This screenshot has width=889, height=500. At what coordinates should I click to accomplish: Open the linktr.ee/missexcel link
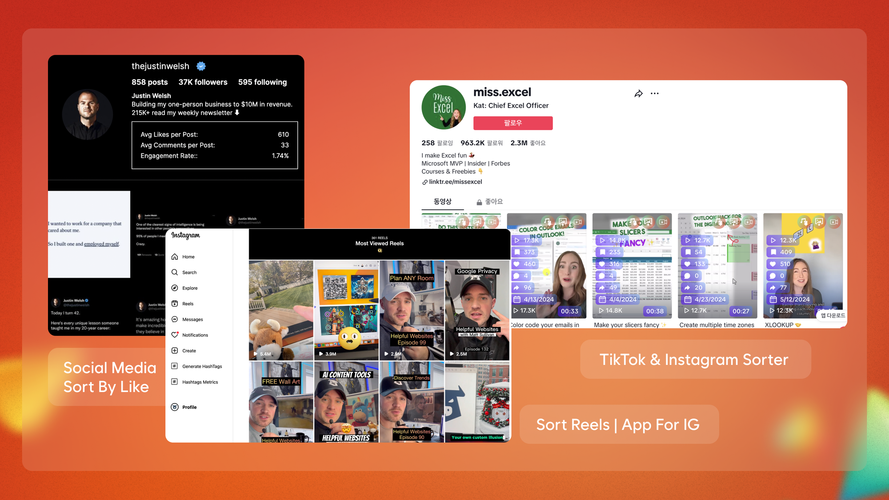click(x=455, y=182)
